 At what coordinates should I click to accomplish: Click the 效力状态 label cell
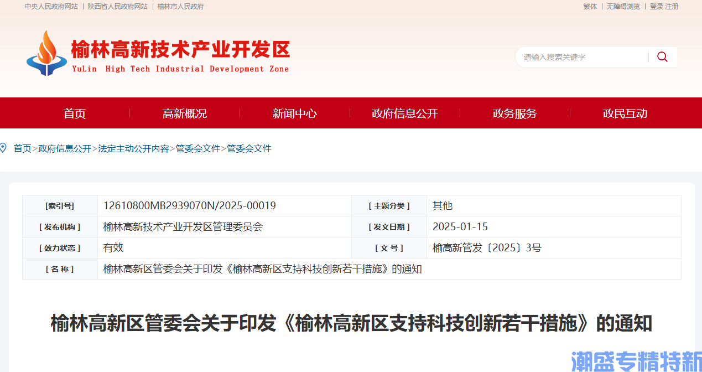tap(60, 248)
